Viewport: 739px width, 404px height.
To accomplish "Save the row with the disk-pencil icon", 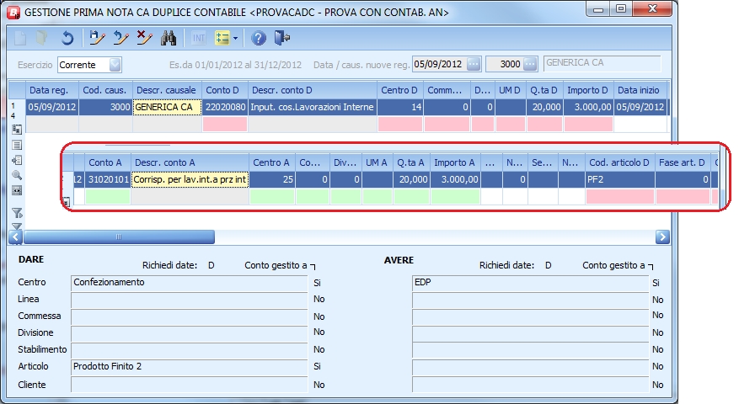I will [x=97, y=38].
